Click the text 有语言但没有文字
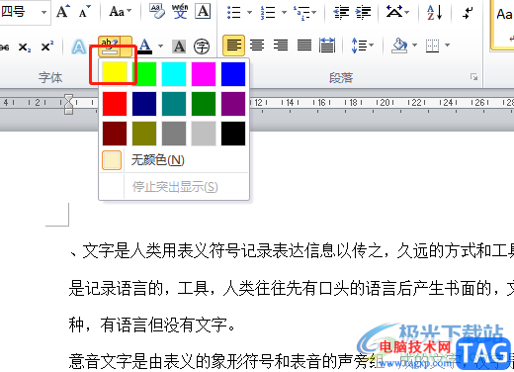The width and height of the screenshot is (514, 372). [x=164, y=325]
